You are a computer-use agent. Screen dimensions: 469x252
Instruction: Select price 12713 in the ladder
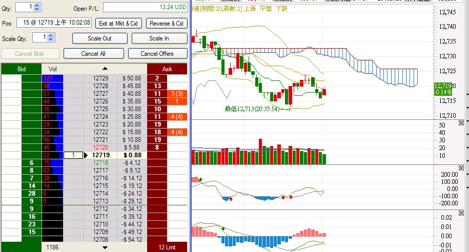100,201
